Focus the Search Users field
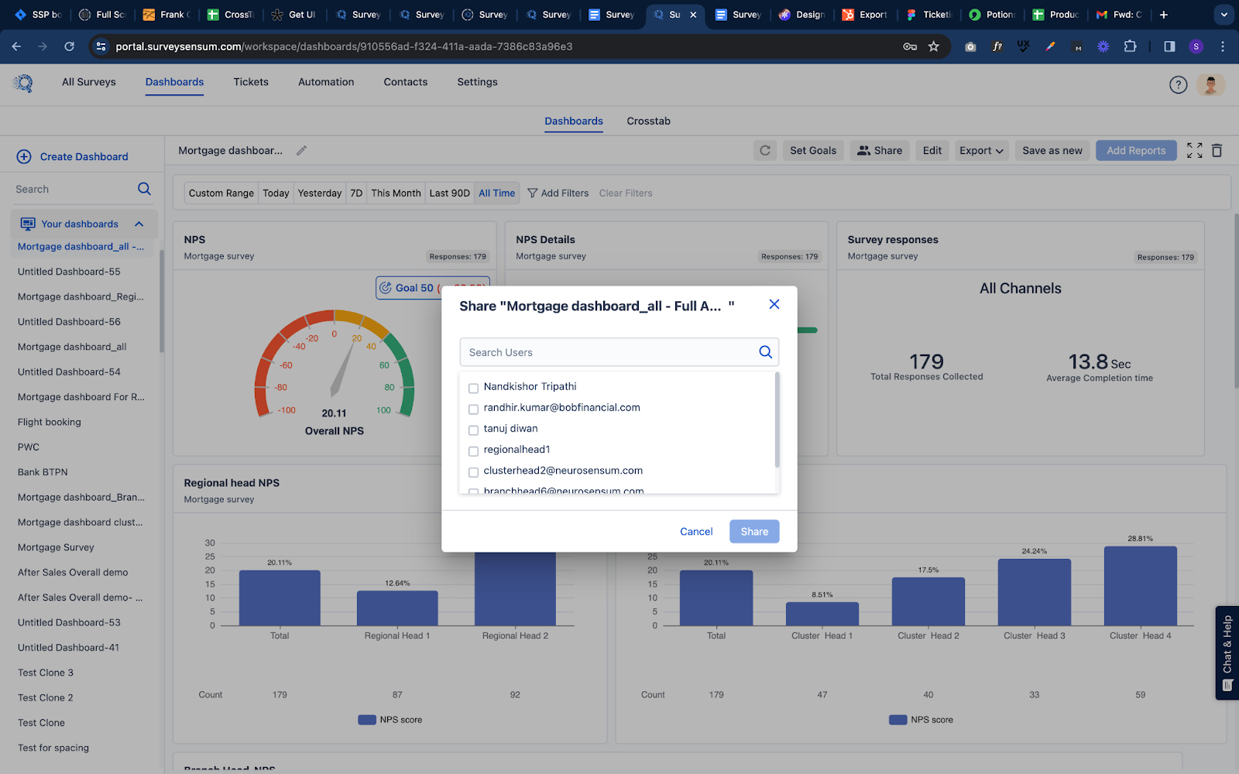Screen dimensions: 1239x774 [619, 352]
